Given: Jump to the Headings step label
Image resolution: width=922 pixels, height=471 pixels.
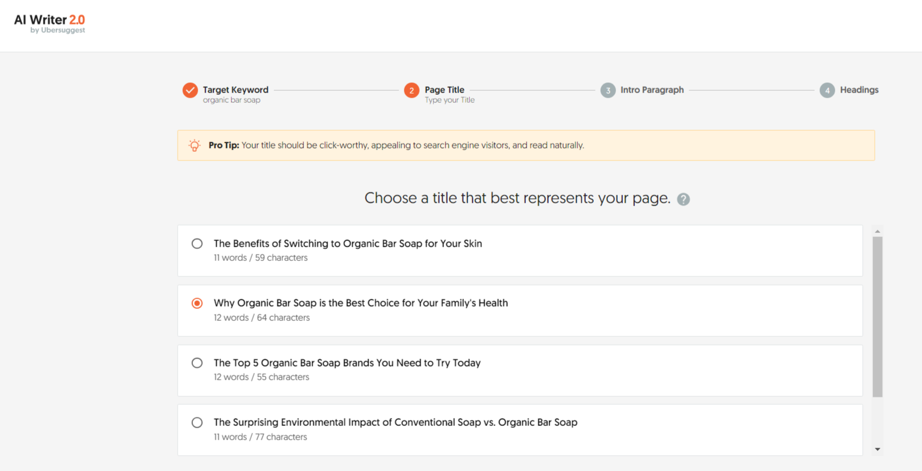Looking at the screenshot, I should tap(859, 90).
